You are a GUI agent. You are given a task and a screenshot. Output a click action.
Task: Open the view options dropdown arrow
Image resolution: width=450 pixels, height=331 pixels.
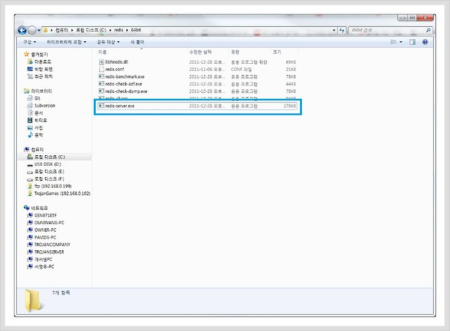click(401, 42)
